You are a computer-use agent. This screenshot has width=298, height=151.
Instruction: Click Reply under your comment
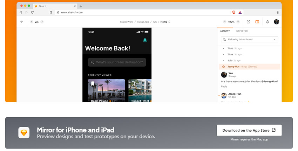click(x=224, y=87)
